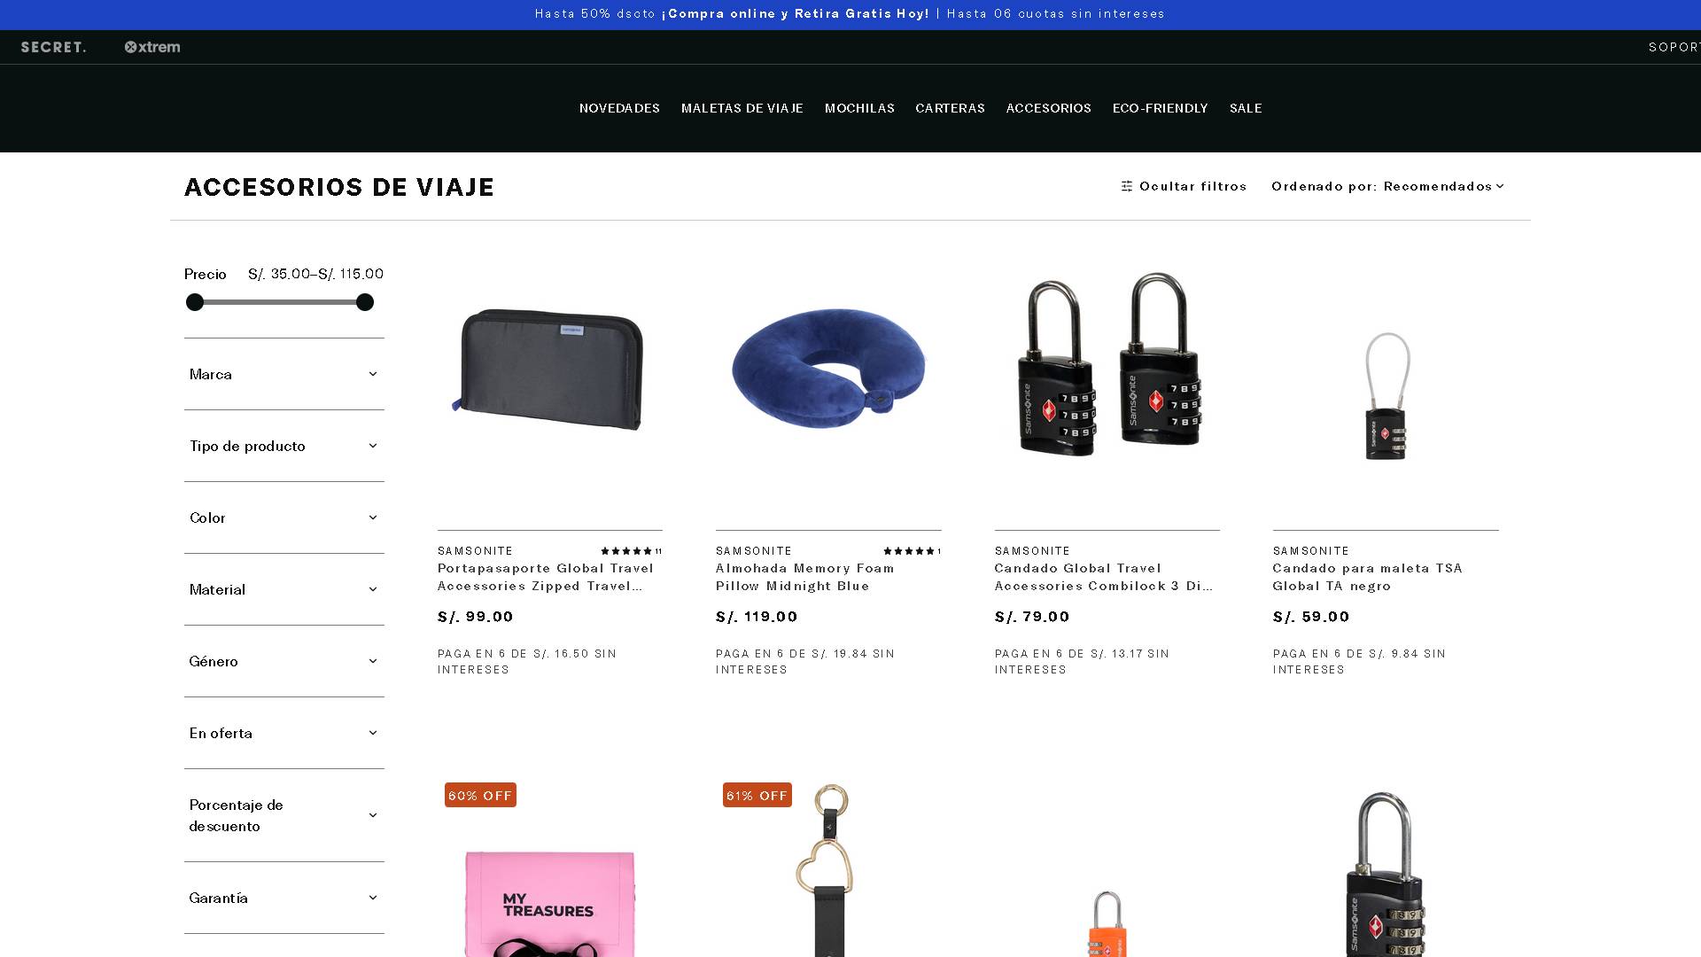Expand the Tipo de producto filter

284,446
